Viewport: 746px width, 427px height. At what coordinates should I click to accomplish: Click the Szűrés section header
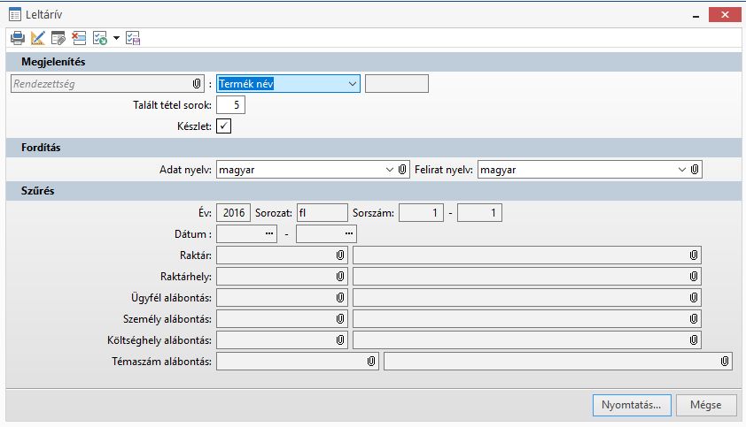pyautogui.click(x=374, y=191)
